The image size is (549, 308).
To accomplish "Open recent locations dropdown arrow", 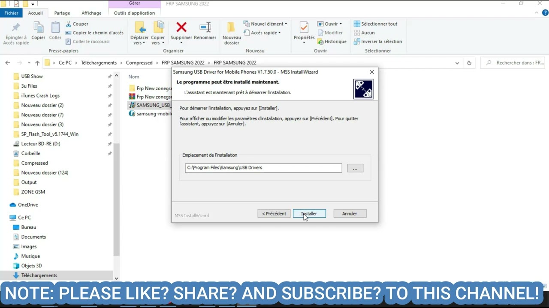I will click(x=29, y=63).
